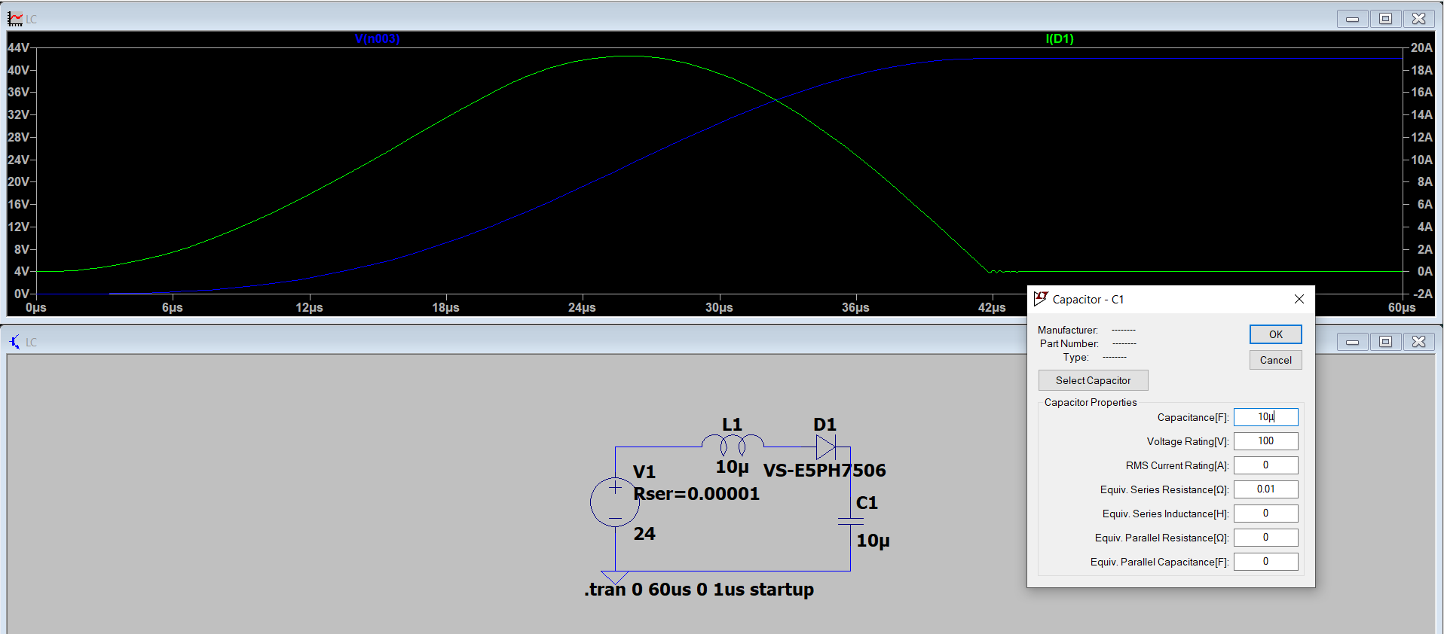Screen dimensions: 1444x634
Task: Click the Equiv. Parallel Resistance field
Action: tap(1266, 538)
